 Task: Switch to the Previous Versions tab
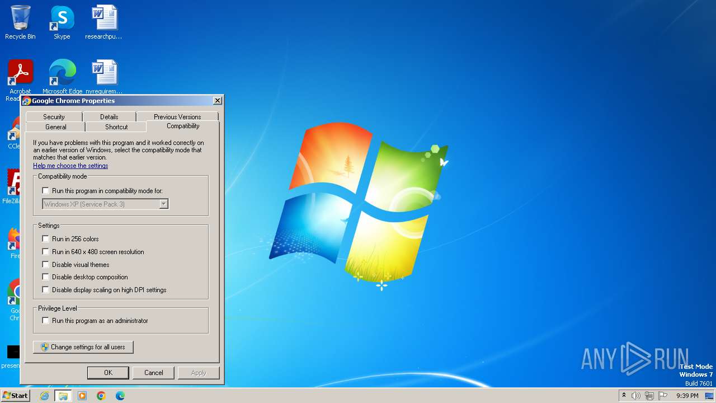coord(177,116)
